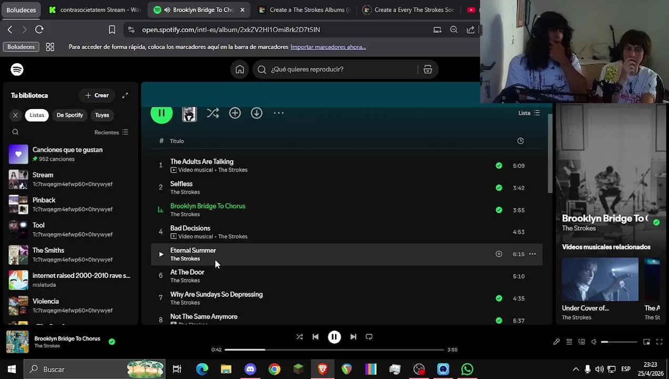
Task: Toggle saved check for track Brooklyn Bridge To Chorus
Action: click(499, 210)
